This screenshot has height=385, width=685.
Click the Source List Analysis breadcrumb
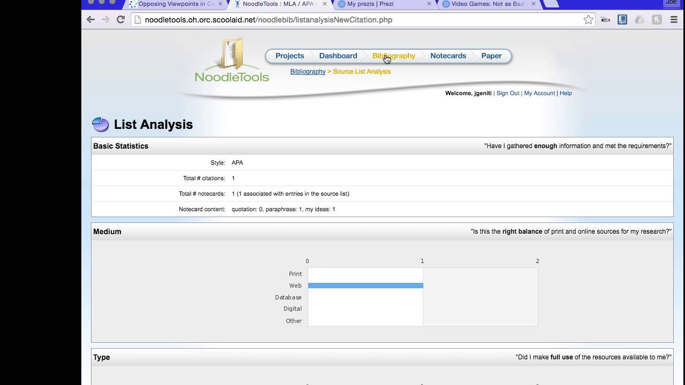tap(362, 72)
